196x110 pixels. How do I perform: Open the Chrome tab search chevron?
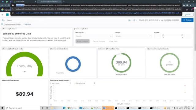[x=179, y=2]
